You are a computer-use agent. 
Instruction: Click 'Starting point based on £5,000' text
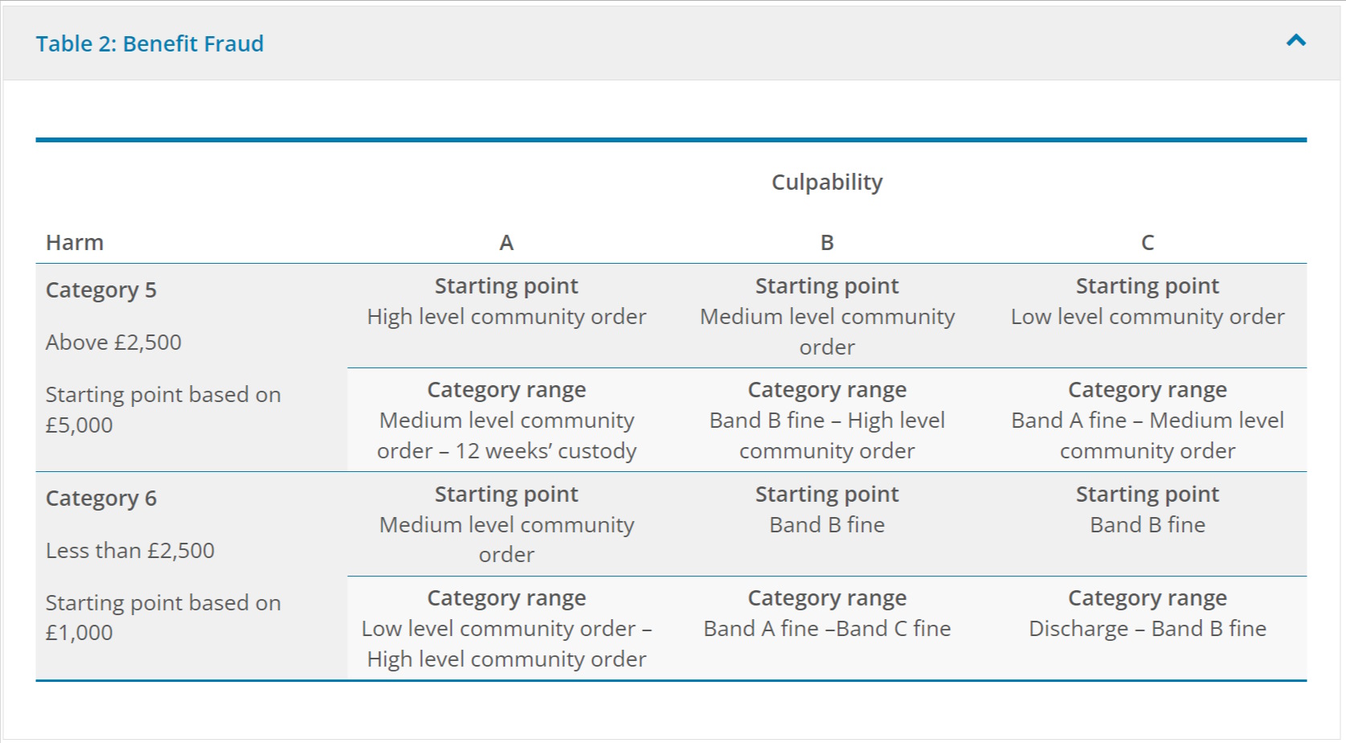click(163, 409)
